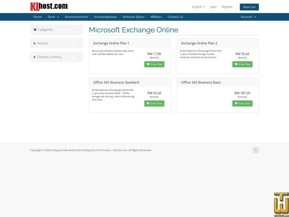Image resolution: width=289 pixels, height=217 pixels.
Task: Expand the Choose Currency panel chevron
Action: point(78,57)
